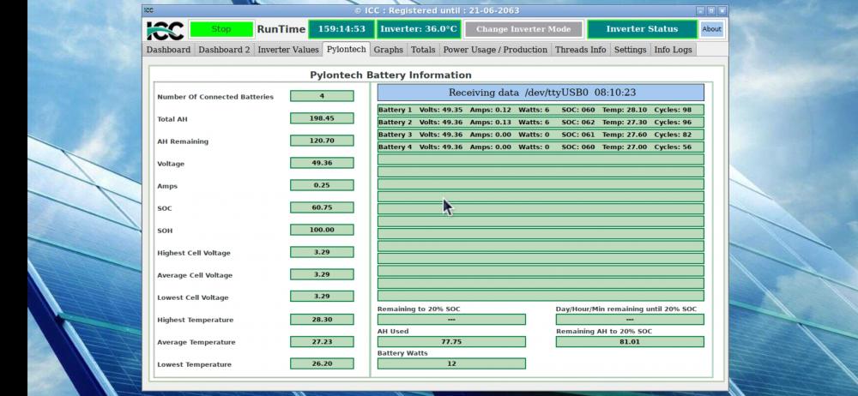Click the SOC value 60.75

point(322,207)
